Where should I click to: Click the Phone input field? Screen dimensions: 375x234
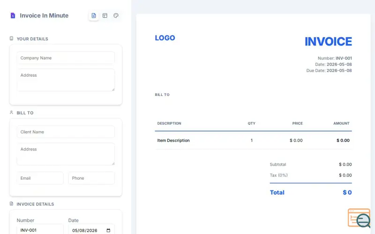click(x=91, y=178)
